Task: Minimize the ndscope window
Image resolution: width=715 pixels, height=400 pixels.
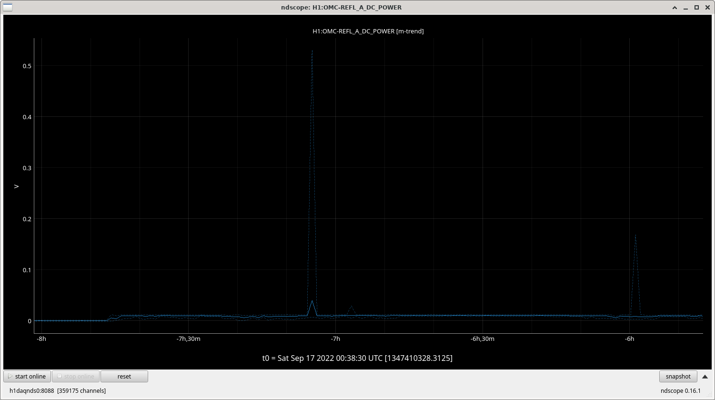Action: [x=686, y=8]
